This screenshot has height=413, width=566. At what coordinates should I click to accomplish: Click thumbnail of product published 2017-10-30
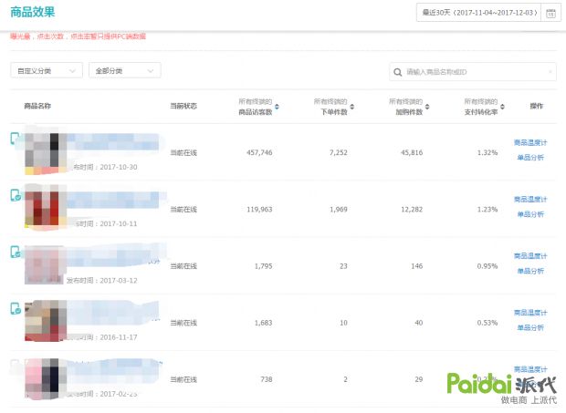pos(46,153)
